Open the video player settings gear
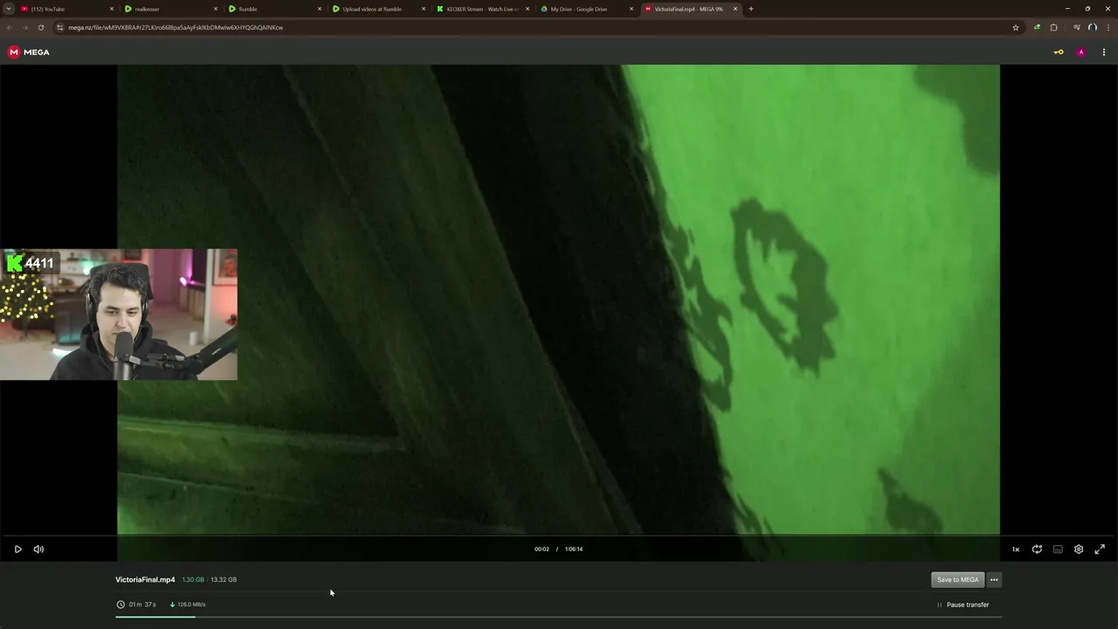Image resolution: width=1118 pixels, height=629 pixels. pos(1079,550)
